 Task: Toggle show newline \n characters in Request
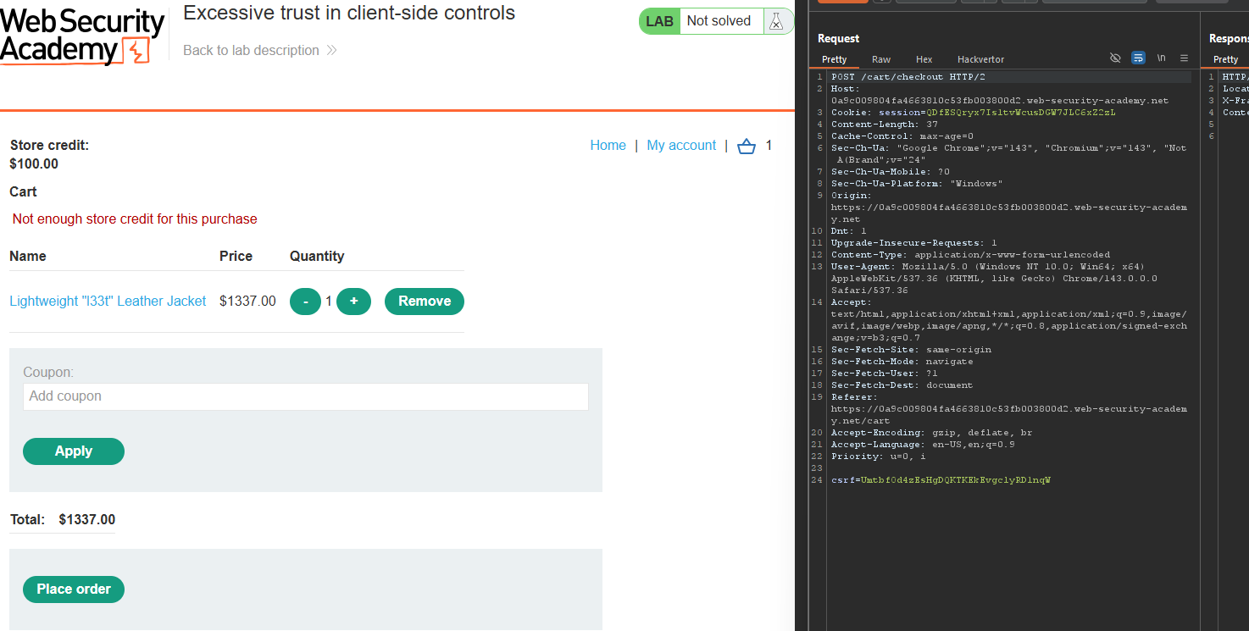pos(1161,58)
